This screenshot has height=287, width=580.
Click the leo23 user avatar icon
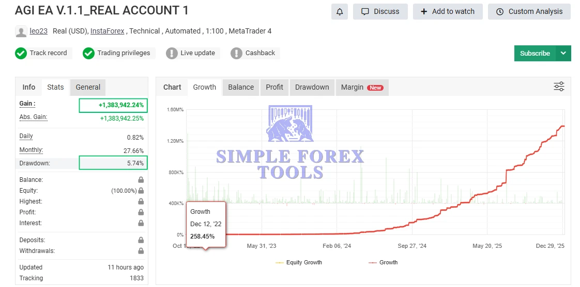coord(21,31)
